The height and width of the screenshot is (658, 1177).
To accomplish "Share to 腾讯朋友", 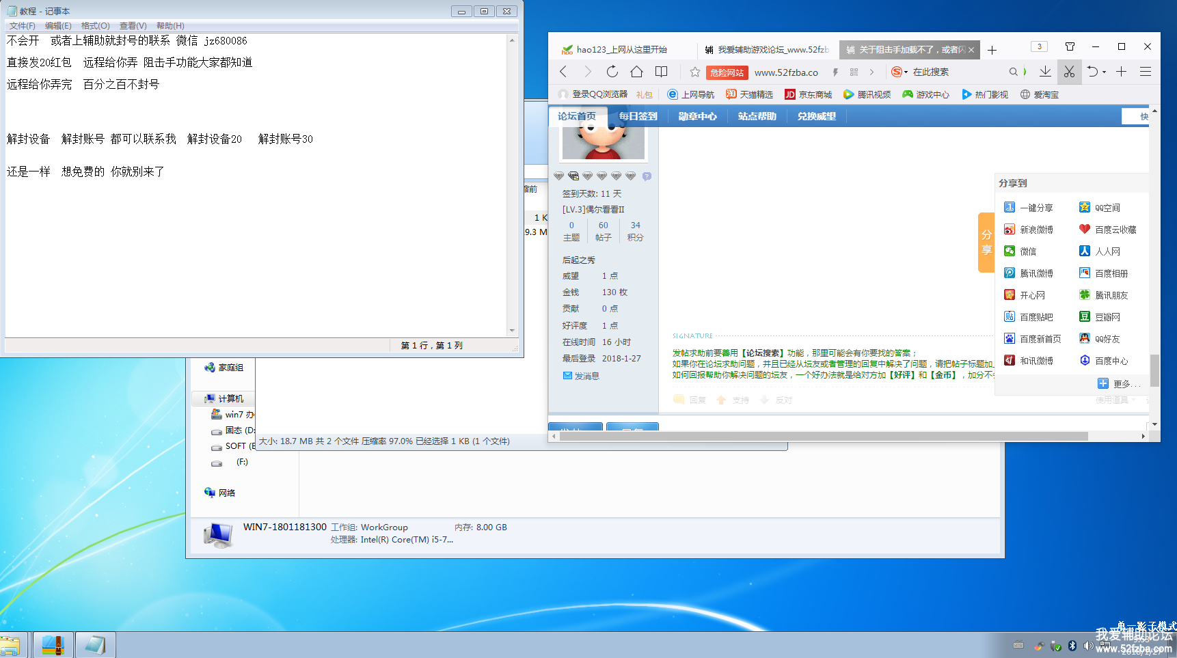I will click(1104, 295).
